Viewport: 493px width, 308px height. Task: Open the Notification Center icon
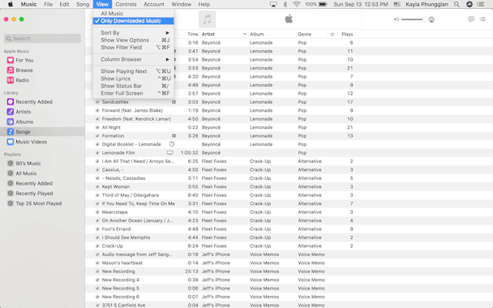[x=481, y=4]
